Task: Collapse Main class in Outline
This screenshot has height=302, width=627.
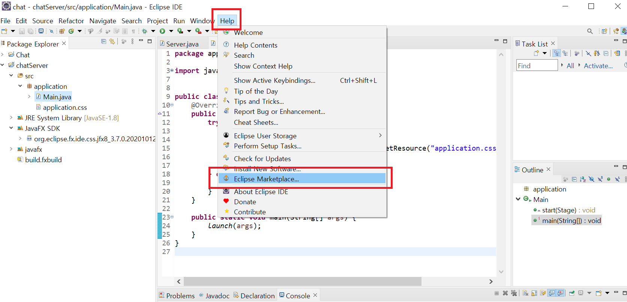Action: [518, 199]
